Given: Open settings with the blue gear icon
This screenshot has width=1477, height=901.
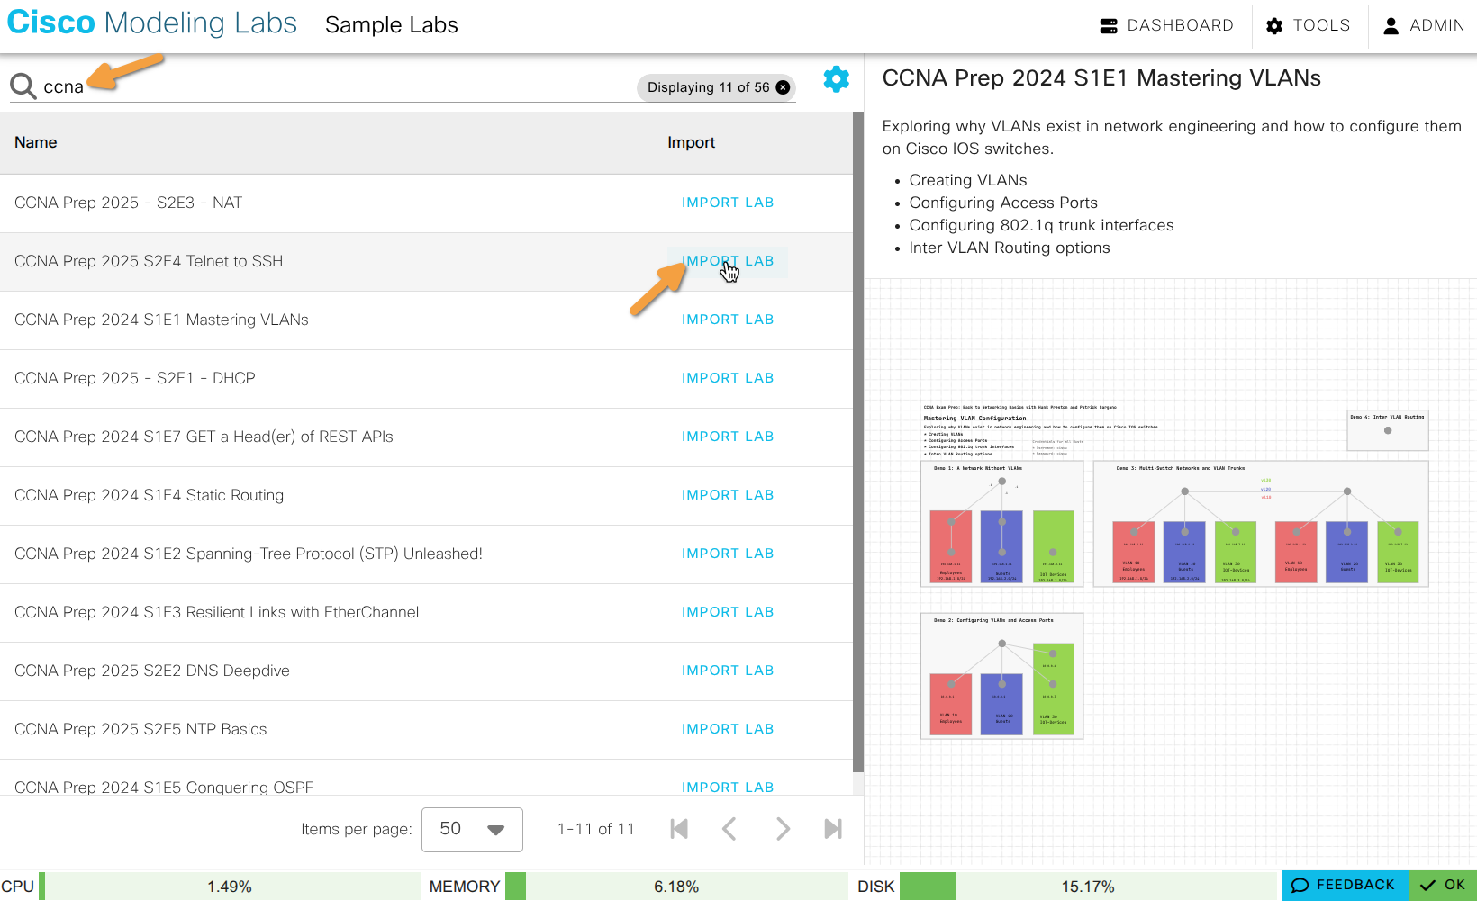Looking at the screenshot, I should [837, 79].
